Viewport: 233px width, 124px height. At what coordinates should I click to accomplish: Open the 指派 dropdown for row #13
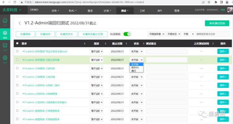pos(96,51)
